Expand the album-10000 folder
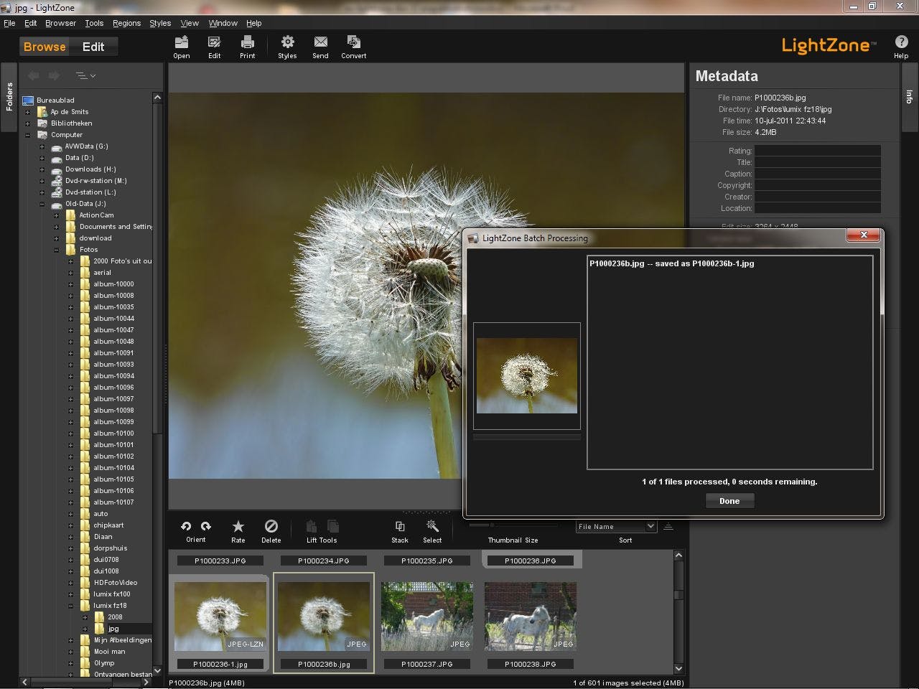The width and height of the screenshot is (919, 689). click(70, 284)
